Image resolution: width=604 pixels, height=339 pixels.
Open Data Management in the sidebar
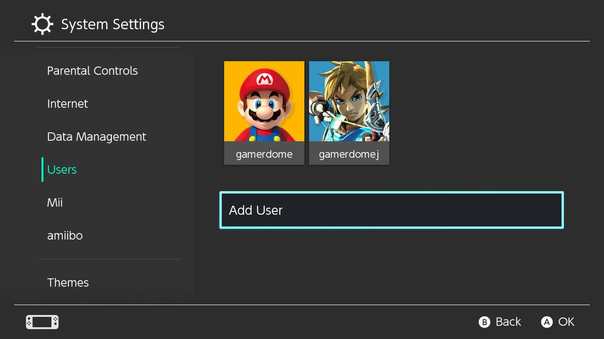click(x=97, y=137)
